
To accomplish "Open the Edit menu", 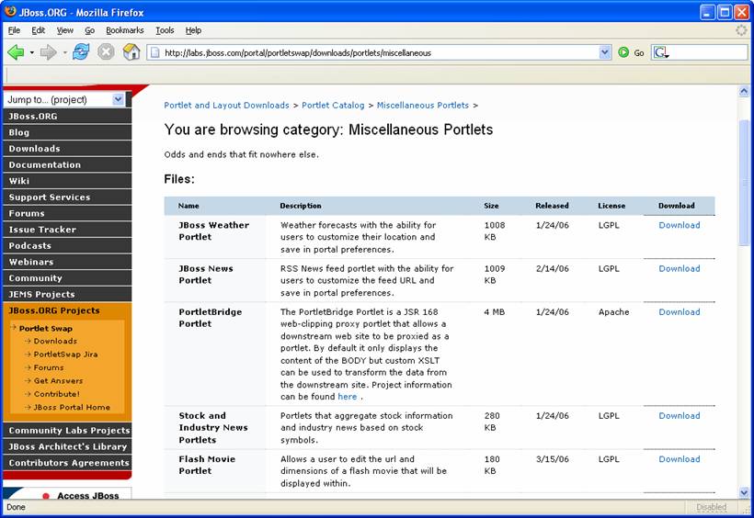I will click(x=38, y=30).
